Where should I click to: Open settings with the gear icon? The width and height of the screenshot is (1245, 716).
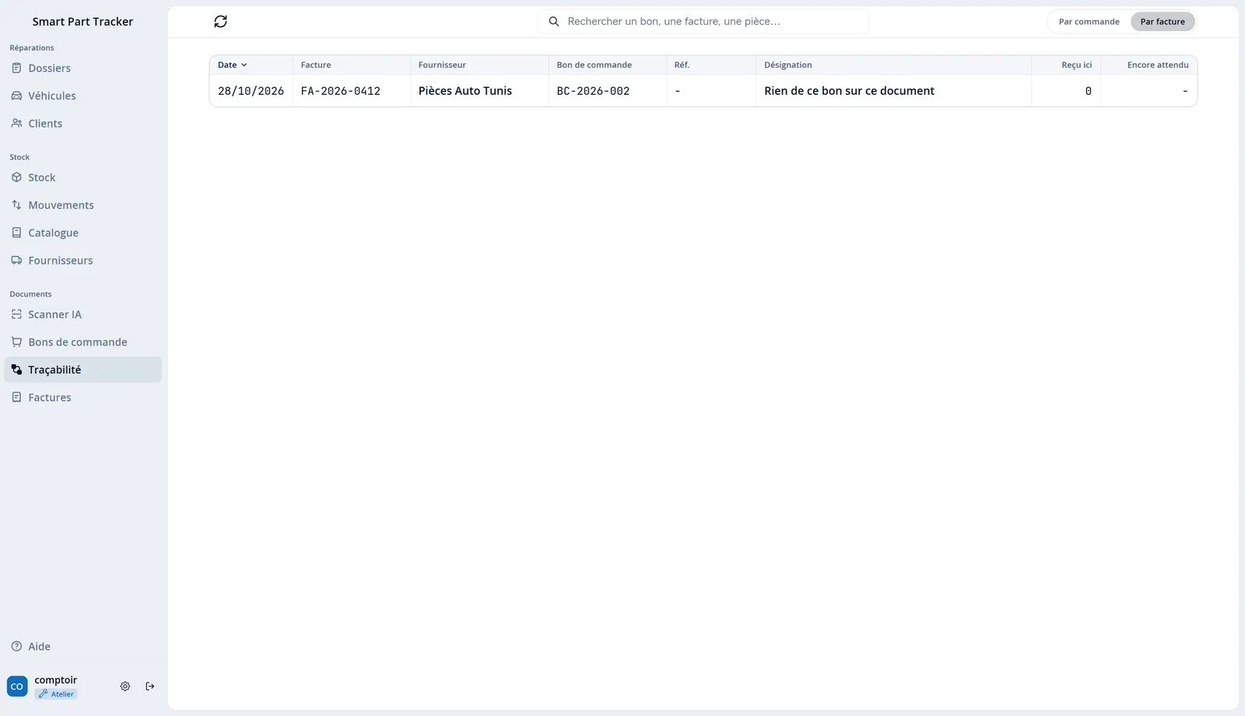click(x=125, y=686)
